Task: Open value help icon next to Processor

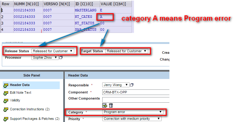Action: coord(61,57)
